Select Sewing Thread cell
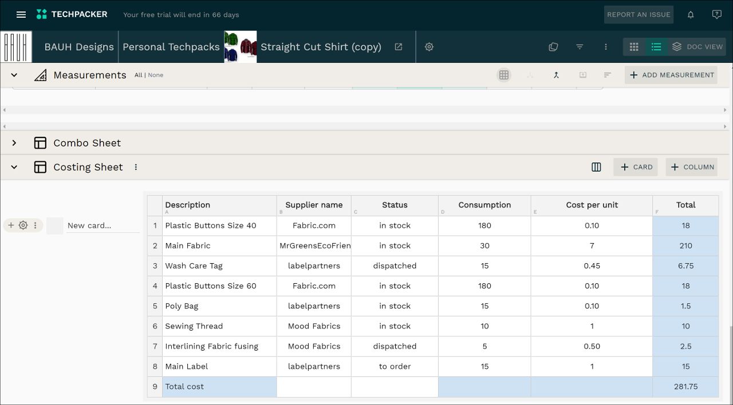The width and height of the screenshot is (733, 405). point(219,326)
